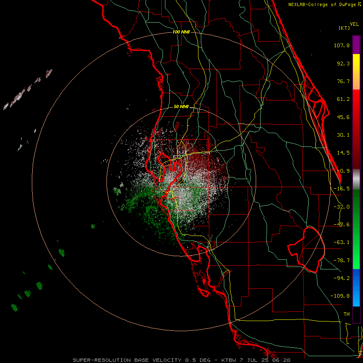This screenshot has width=363, height=363.
Task: Select the -47.6 velocity scale value
Action: [342, 225]
